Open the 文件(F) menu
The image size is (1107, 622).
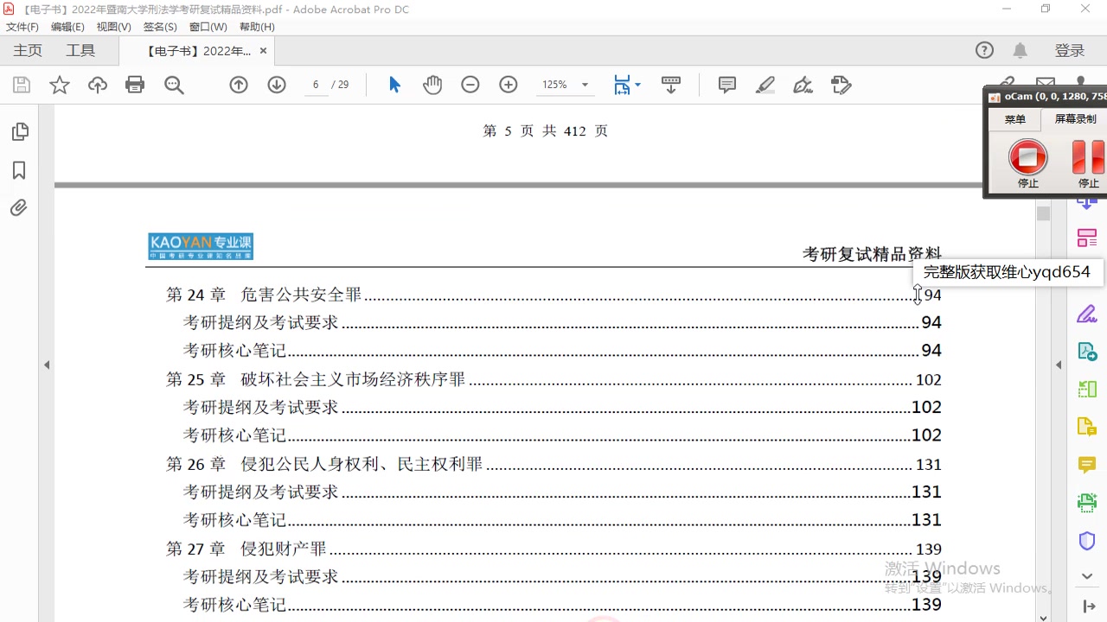pyautogui.click(x=22, y=27)
